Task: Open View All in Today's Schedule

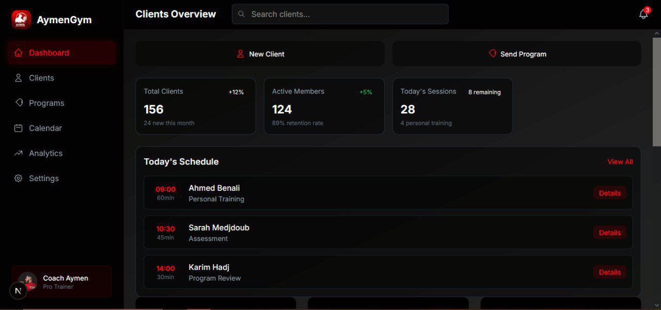Action: 620,161
